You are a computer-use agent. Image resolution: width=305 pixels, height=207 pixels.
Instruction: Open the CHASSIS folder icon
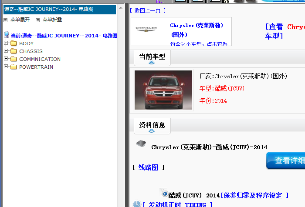14,51
